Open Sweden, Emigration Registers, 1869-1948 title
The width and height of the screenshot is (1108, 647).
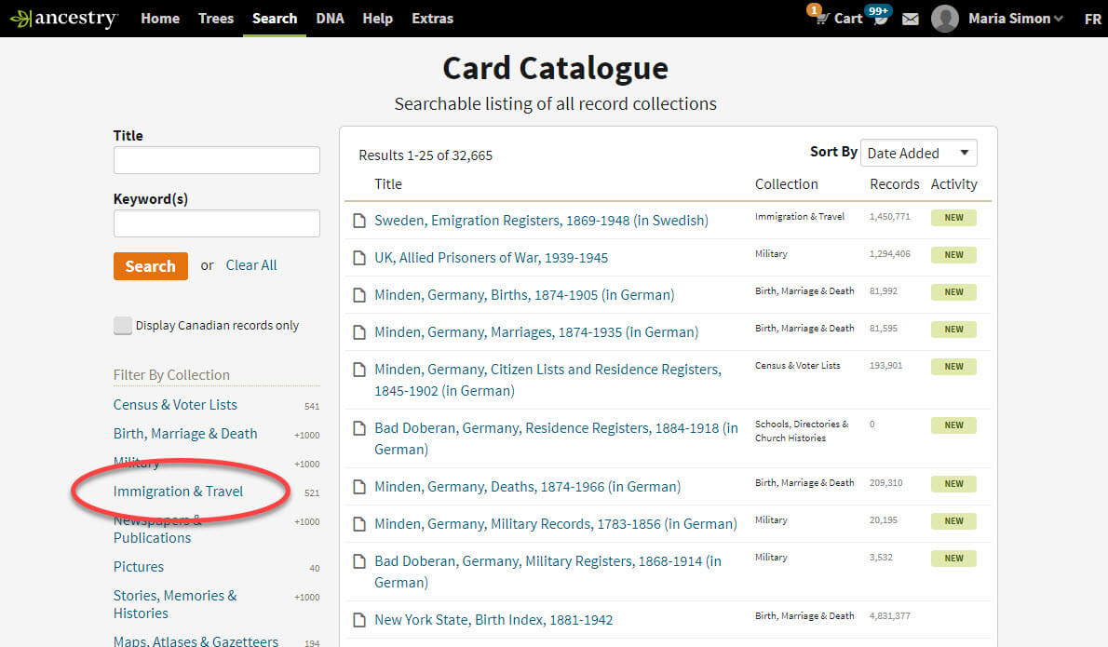click(541, 221)
